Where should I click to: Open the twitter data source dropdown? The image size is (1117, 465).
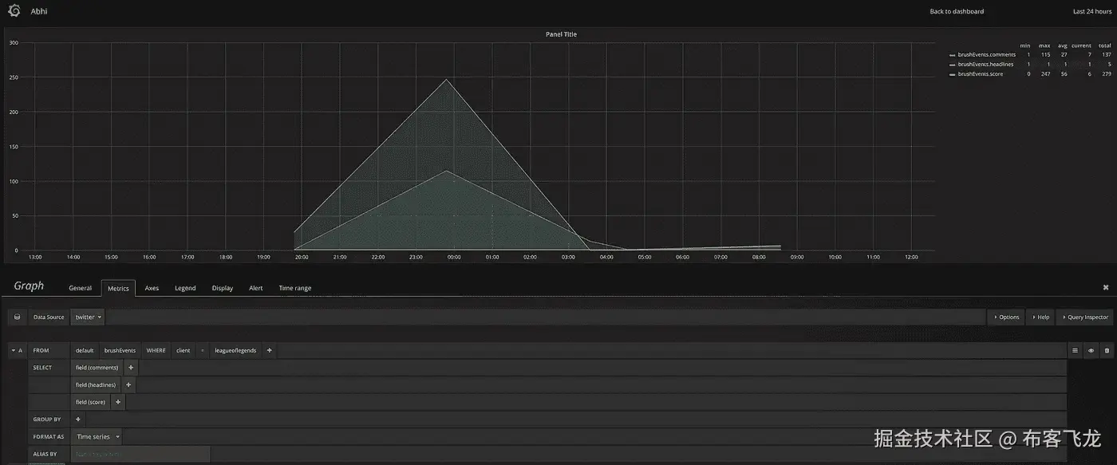[89, 317]
